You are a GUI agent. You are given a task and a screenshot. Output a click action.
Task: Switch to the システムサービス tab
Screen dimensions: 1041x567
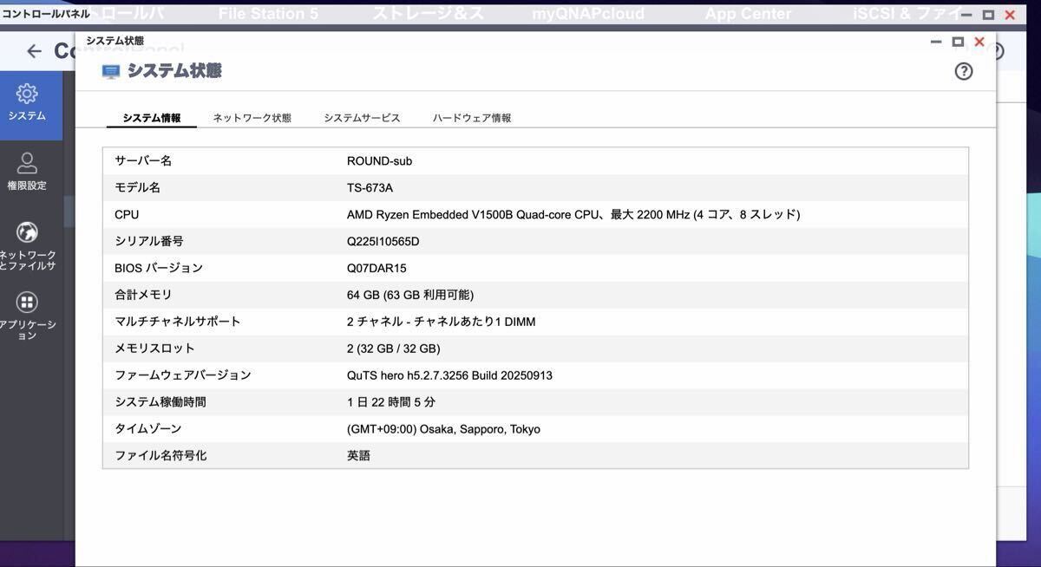click(x=361, y=117)
